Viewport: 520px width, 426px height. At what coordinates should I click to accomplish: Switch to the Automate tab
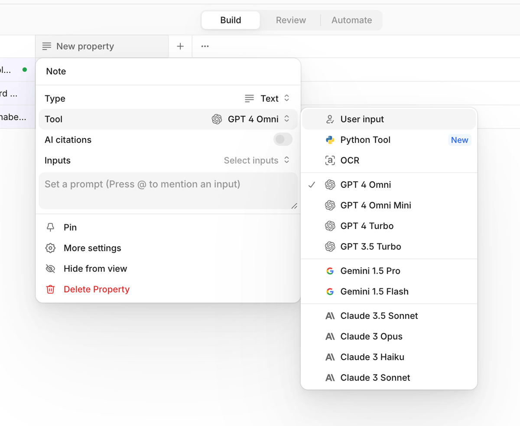click(351, 20)
